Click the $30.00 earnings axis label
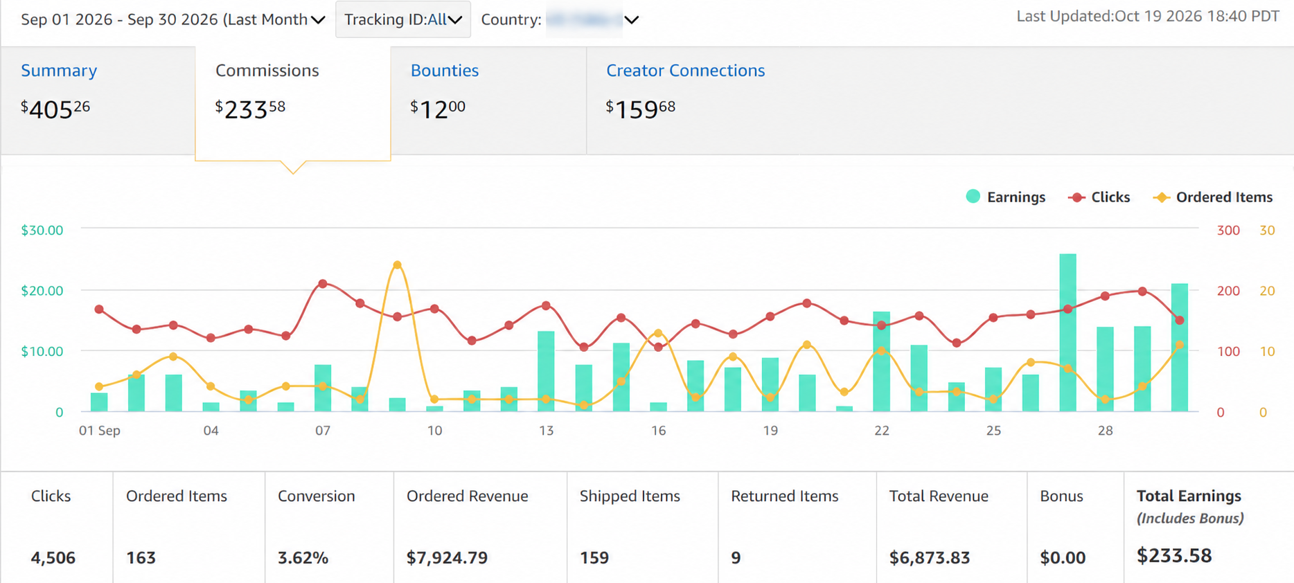This screenshot has width=1294, height=583. (x=42, y=231)
